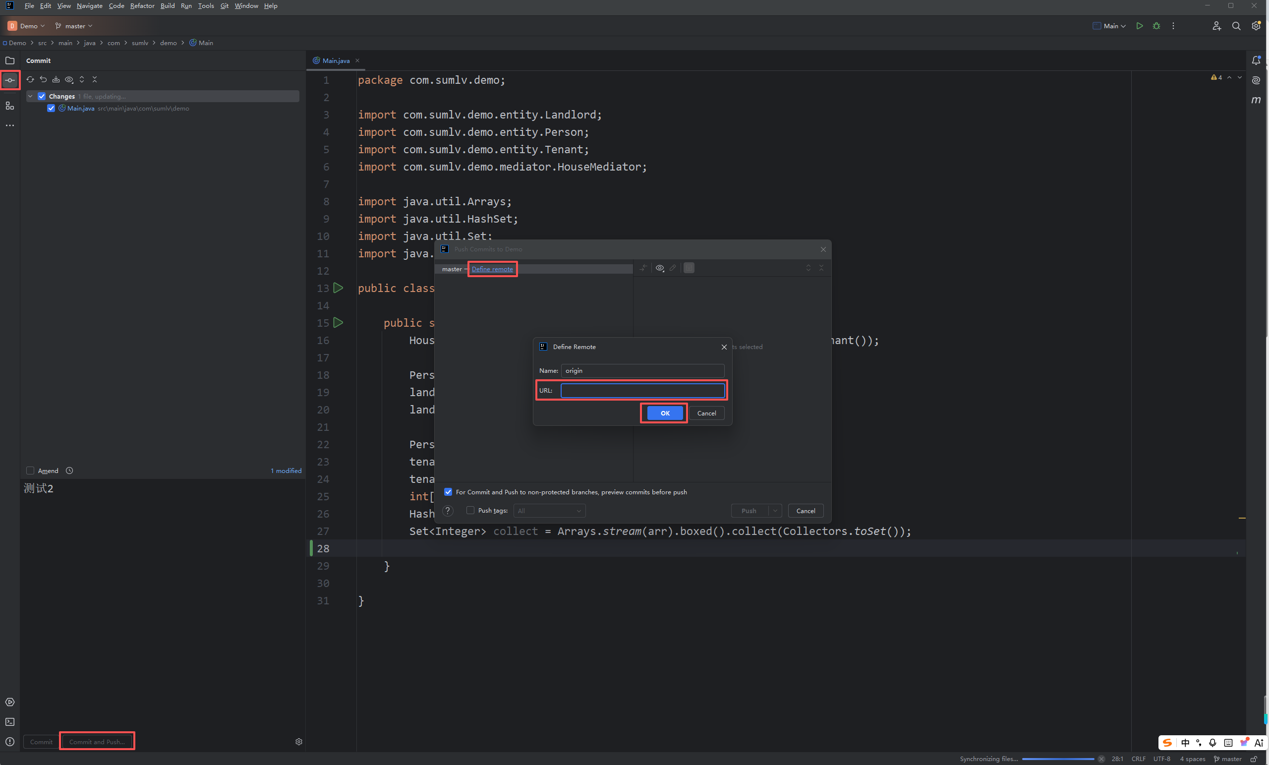Viewport: 1269px width, 765px height.
Task: Open the Main run configuration dropdown
Action: pyautogui.click(x=1109, y=26)
